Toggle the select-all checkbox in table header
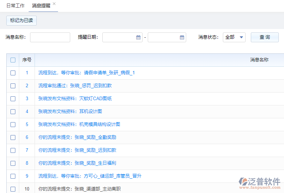The image size is (284, 193). (13, 60)
